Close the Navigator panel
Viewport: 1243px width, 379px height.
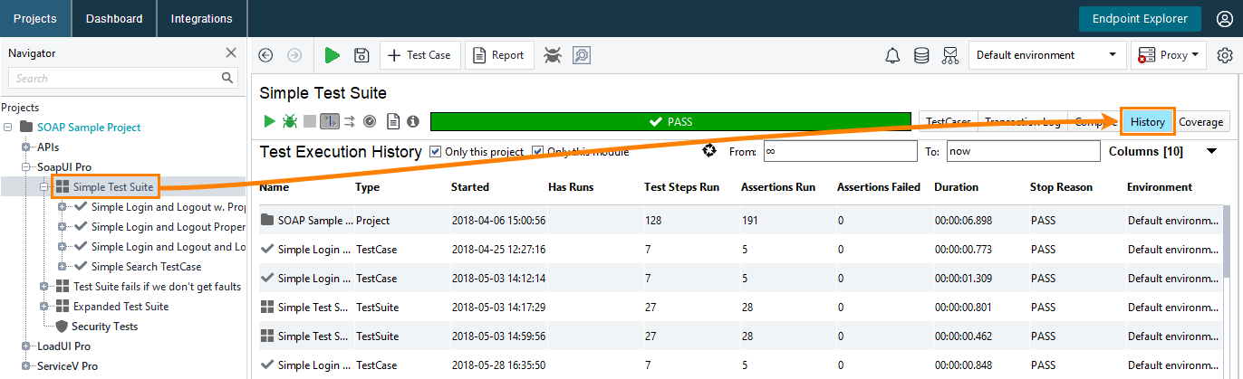(x=231, y=52)
